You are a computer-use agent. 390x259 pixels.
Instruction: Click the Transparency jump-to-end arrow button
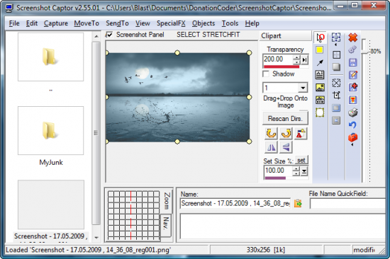pyautogui.click(x=305, y=59)
